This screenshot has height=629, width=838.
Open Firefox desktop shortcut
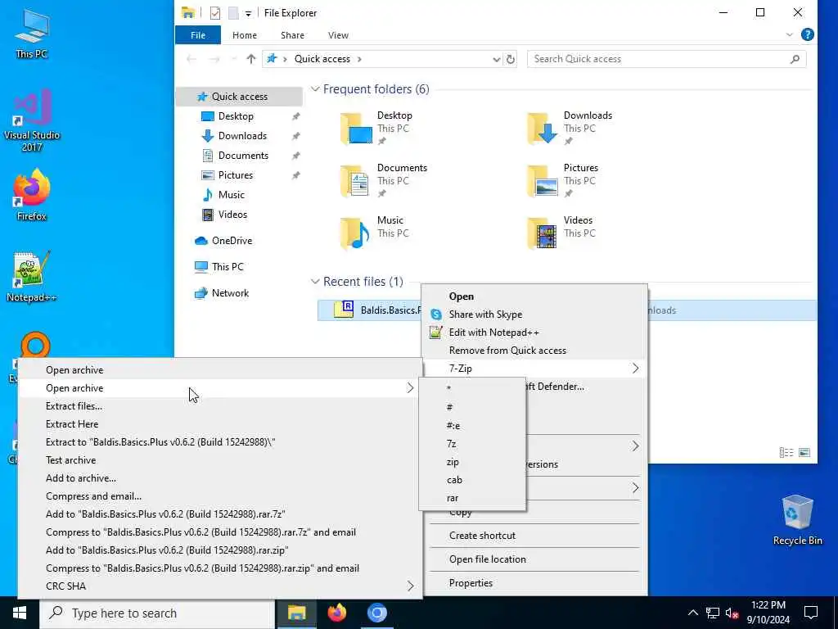pyautogui.click(x=32, y=195)
